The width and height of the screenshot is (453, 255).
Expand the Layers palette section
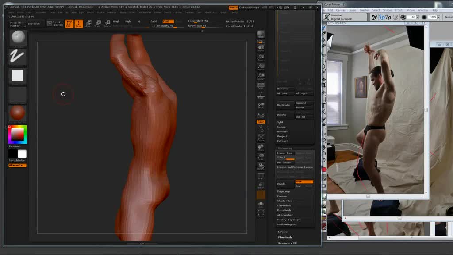283,232
